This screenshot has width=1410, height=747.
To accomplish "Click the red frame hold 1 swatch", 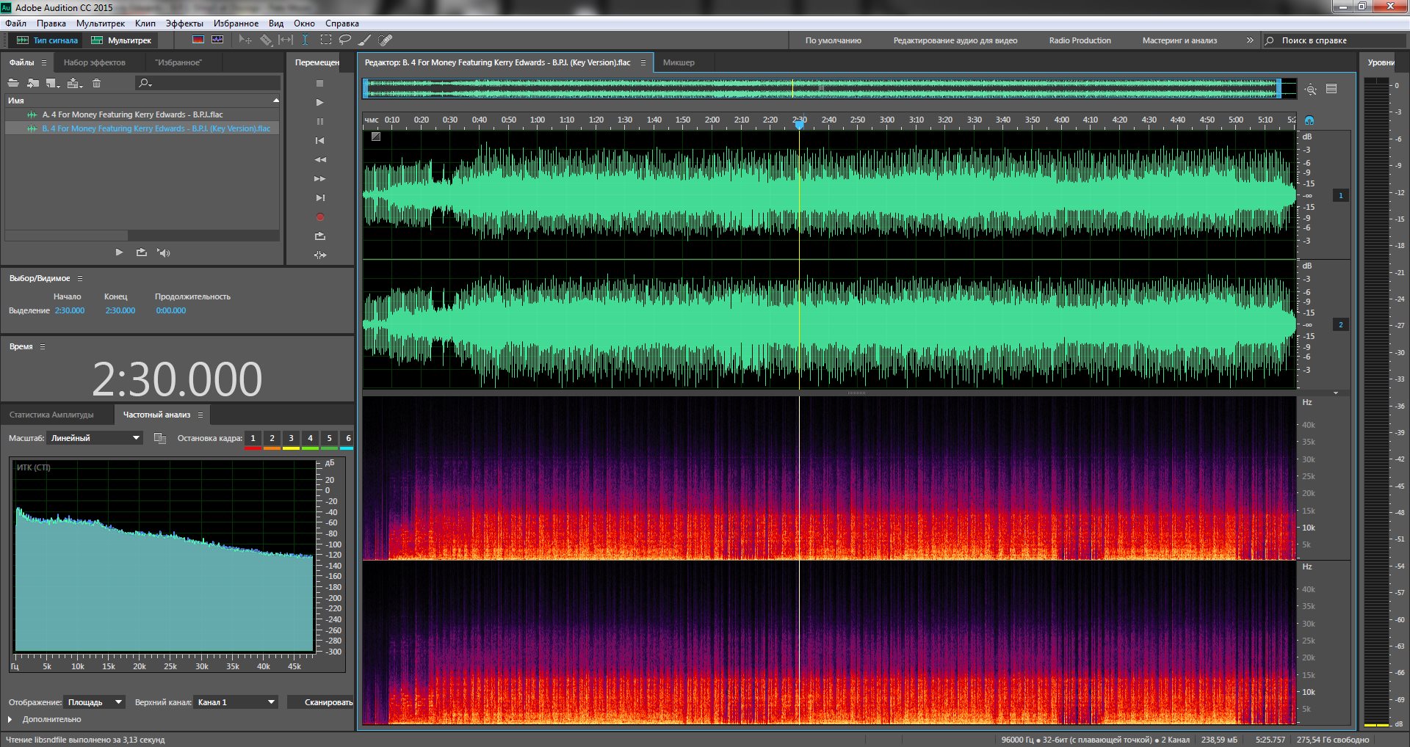I will point(253,439).
